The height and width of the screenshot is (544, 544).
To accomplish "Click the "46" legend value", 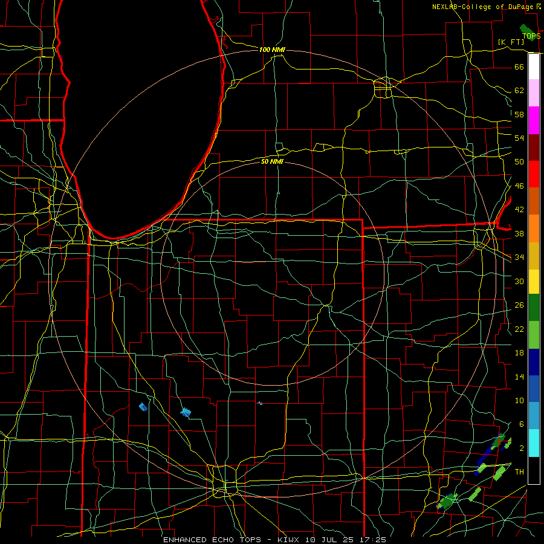I will (519, 186).
